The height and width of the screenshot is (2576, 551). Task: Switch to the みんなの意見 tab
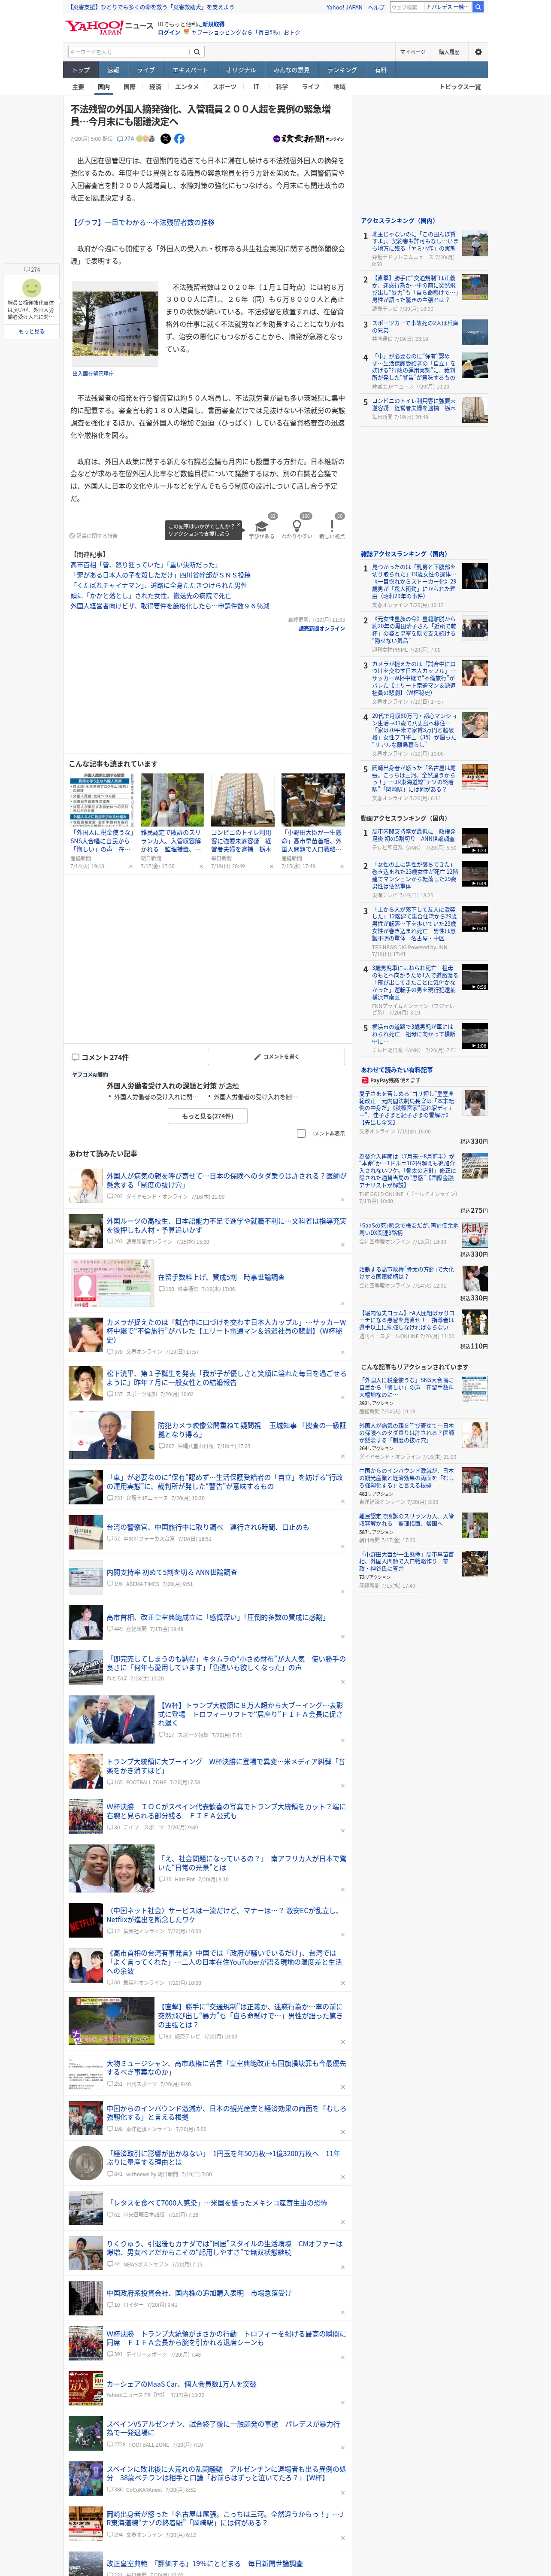coord(292,70)
